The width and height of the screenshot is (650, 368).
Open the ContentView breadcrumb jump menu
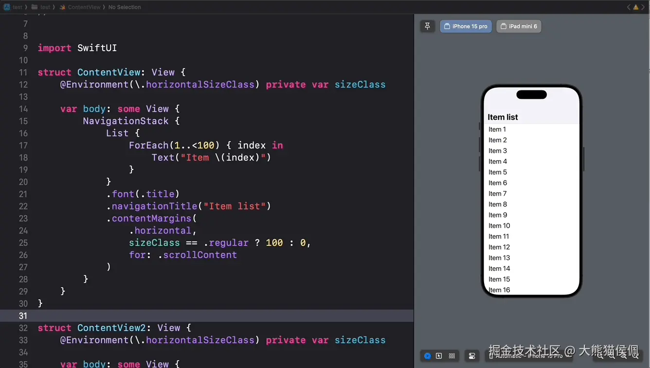click(x=84, y=7)
